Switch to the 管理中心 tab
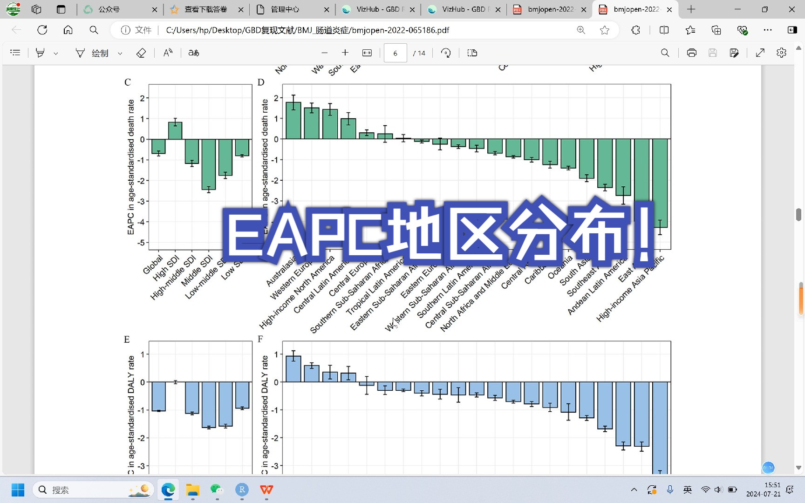Viewport: 805px width, 503px height. click(x=292, y=9)
